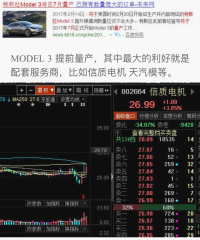This screenshot has height=240, width=200.
Task: Open the Tesla Model 3 news headline link
Action: (x=78, y=4)
